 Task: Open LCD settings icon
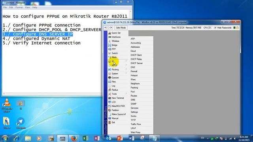[x=110, y=102]
